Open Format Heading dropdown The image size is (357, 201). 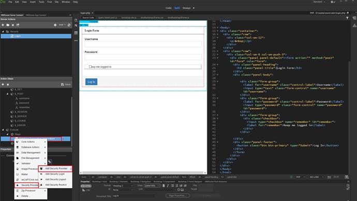click(123, 186)
